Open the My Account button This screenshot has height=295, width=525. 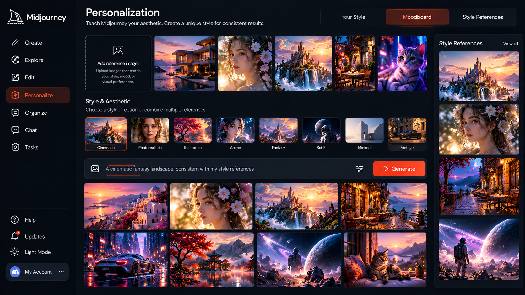pos(37,272)
